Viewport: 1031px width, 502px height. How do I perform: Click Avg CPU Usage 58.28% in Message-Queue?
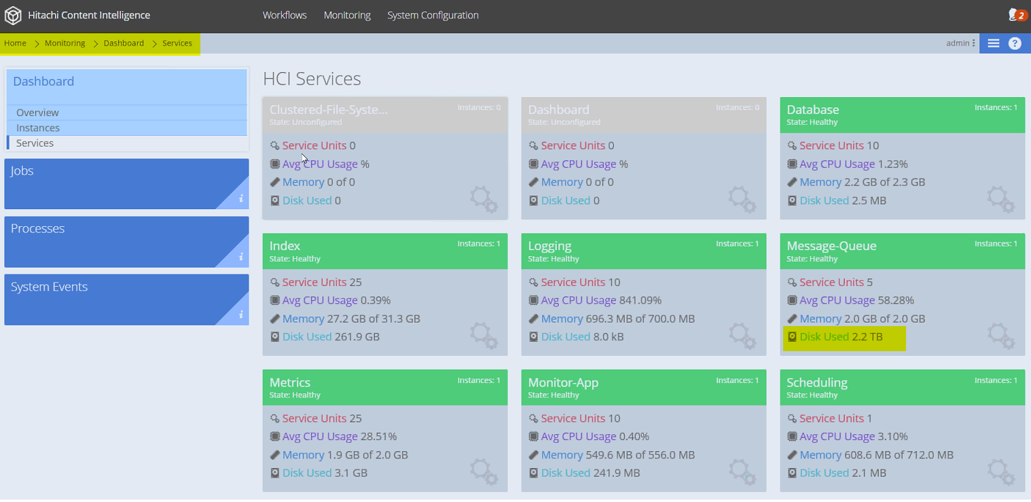pos(857,300)
